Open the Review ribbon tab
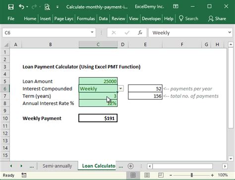235x180 pixels. [118, 18]
